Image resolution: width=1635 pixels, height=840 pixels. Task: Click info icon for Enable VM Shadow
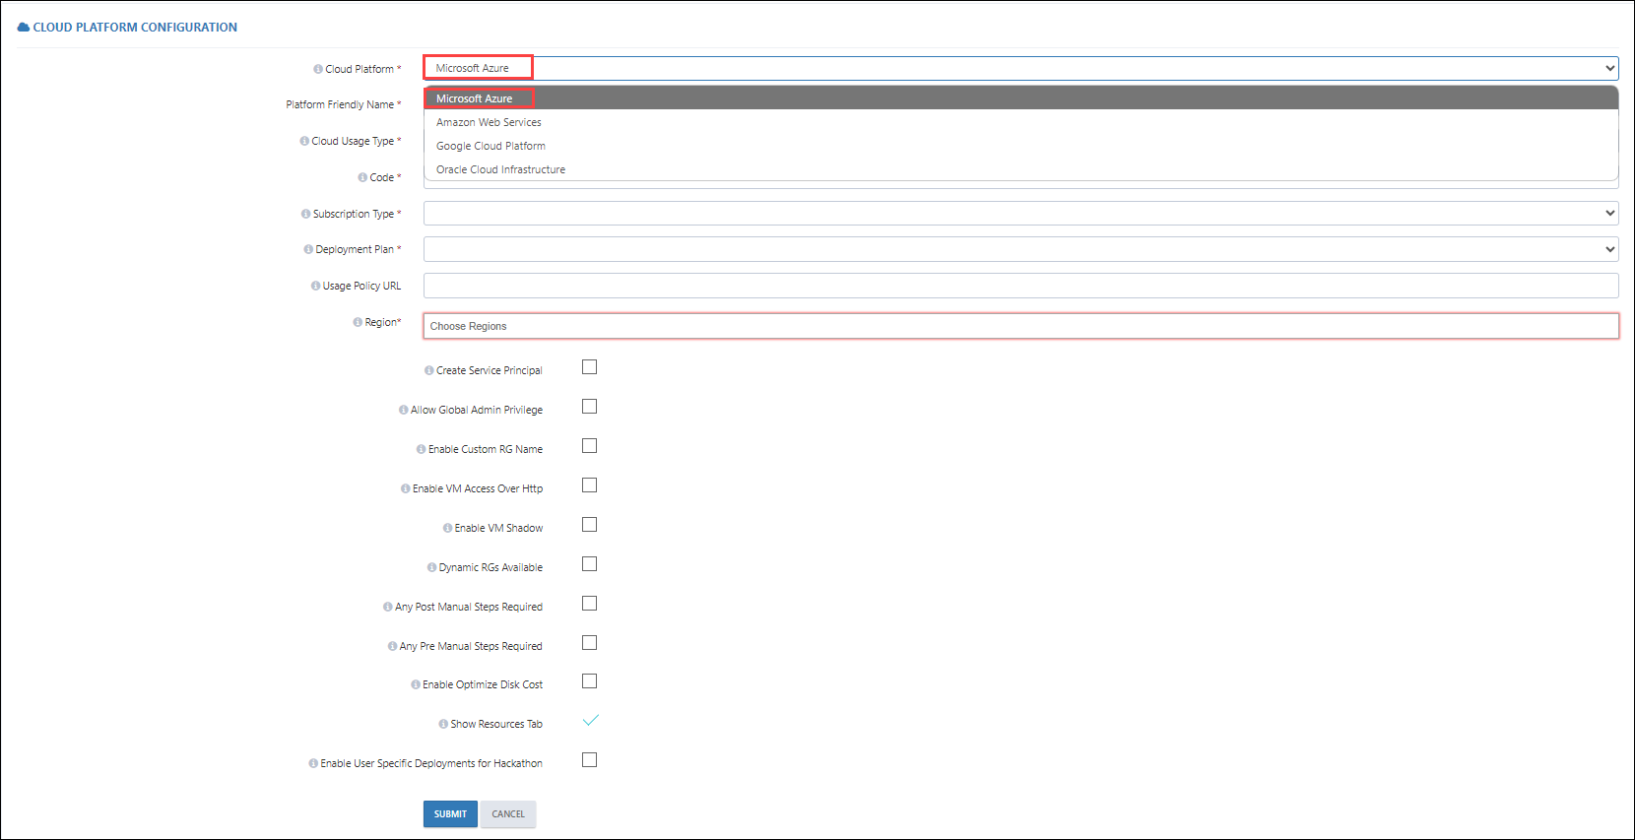(448, 528)
